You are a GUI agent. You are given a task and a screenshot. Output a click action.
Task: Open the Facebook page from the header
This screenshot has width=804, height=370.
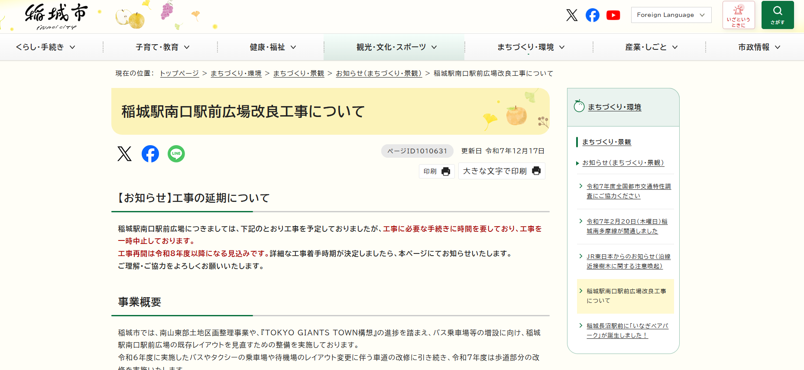(592, 15)
